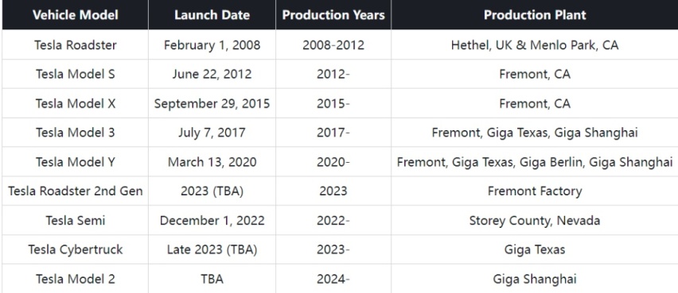Select the Tesla Roadster cell
This screenshot has width=678, height=293.
click(x=76, y=45)
